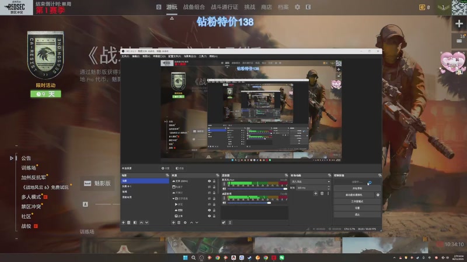Toggle visibility of bottom source row

(209, 216)
